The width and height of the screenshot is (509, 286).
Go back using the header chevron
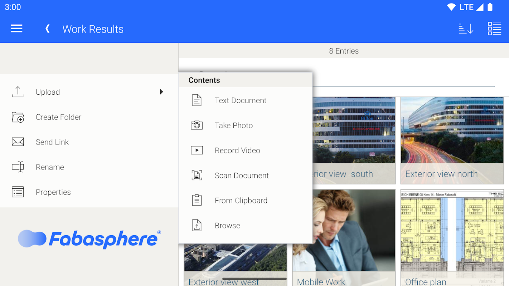coord(47,29)
